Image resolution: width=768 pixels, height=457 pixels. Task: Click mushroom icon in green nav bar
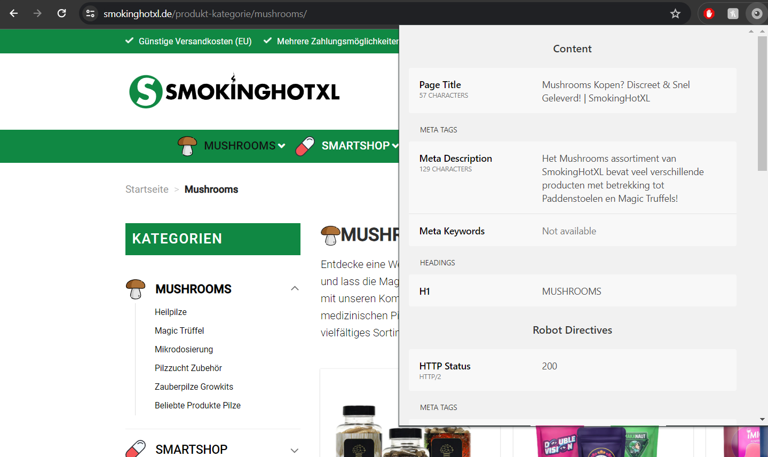[187, 146]
